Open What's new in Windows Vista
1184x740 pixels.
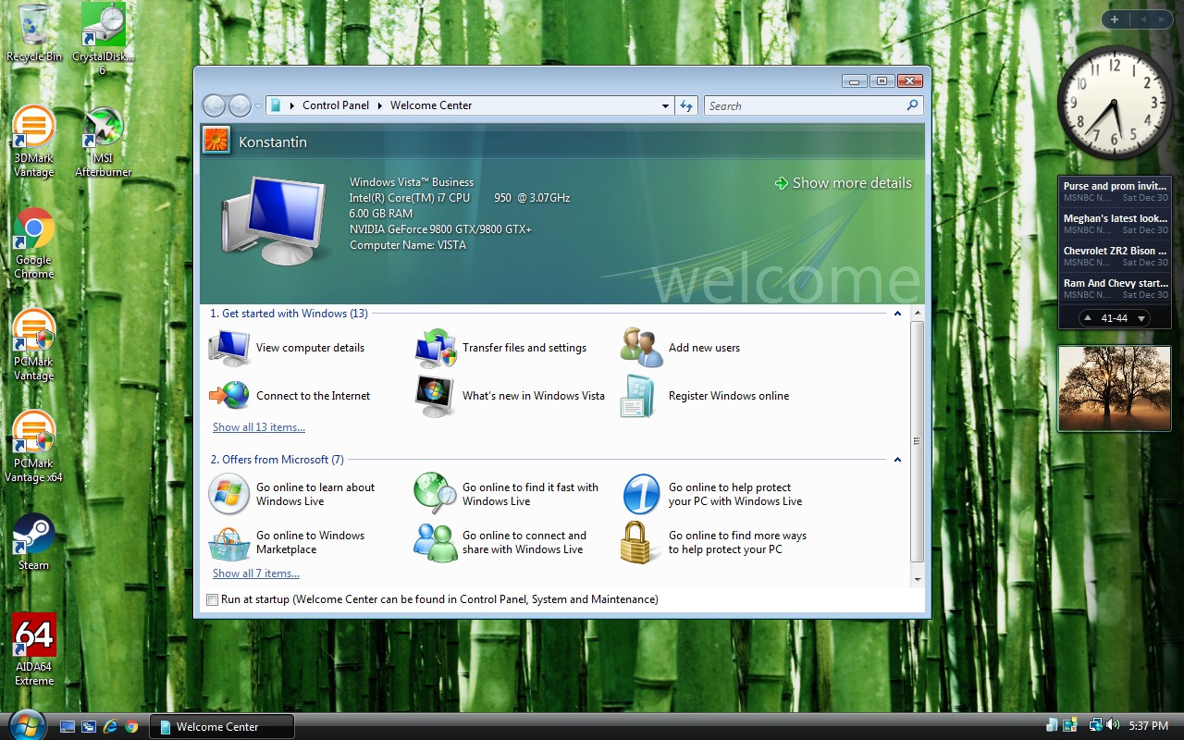510,396
